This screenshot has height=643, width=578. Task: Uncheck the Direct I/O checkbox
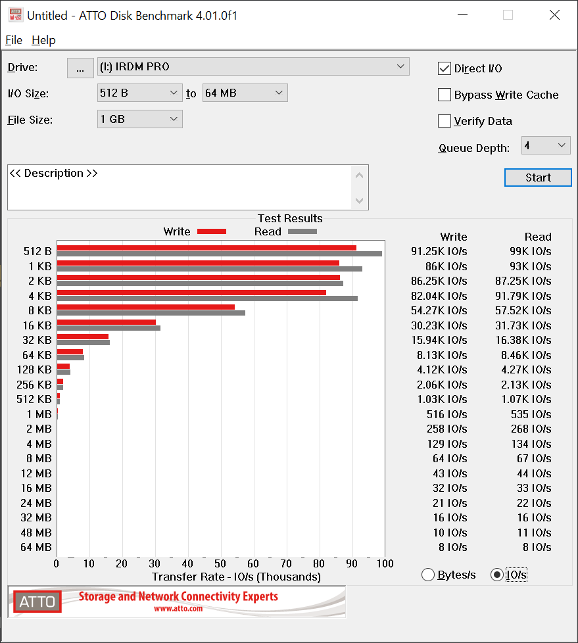click(445, 68)
